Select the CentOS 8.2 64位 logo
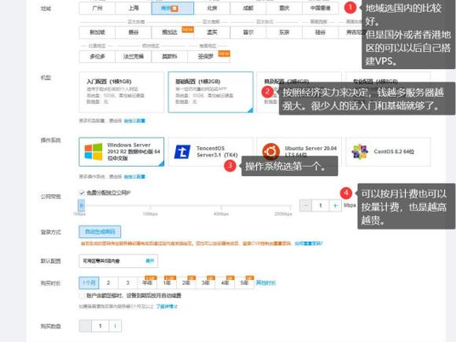The width and height of the screenshot is (456, 342). (360, 151)
